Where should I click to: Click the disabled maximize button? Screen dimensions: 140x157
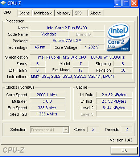coord(126,3)
